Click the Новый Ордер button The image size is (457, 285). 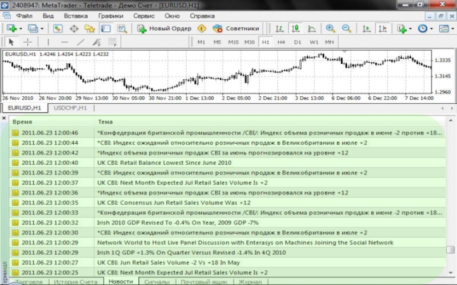165,28
